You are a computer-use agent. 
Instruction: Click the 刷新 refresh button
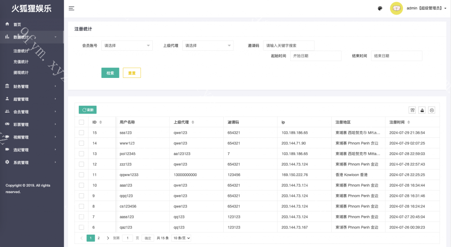click(88, 110)
